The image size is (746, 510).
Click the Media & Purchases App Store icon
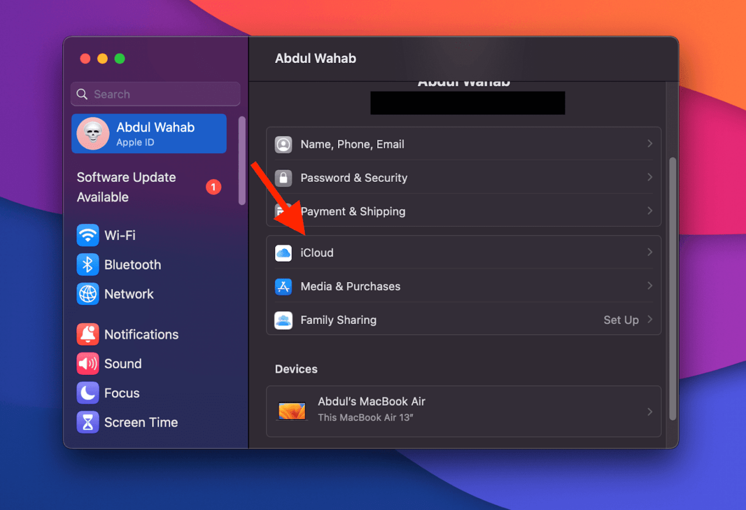click(283, 286)
